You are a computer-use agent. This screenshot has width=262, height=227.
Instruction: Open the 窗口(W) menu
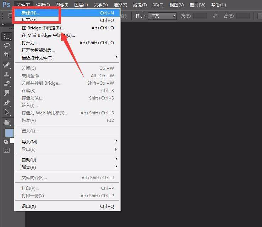197,5
